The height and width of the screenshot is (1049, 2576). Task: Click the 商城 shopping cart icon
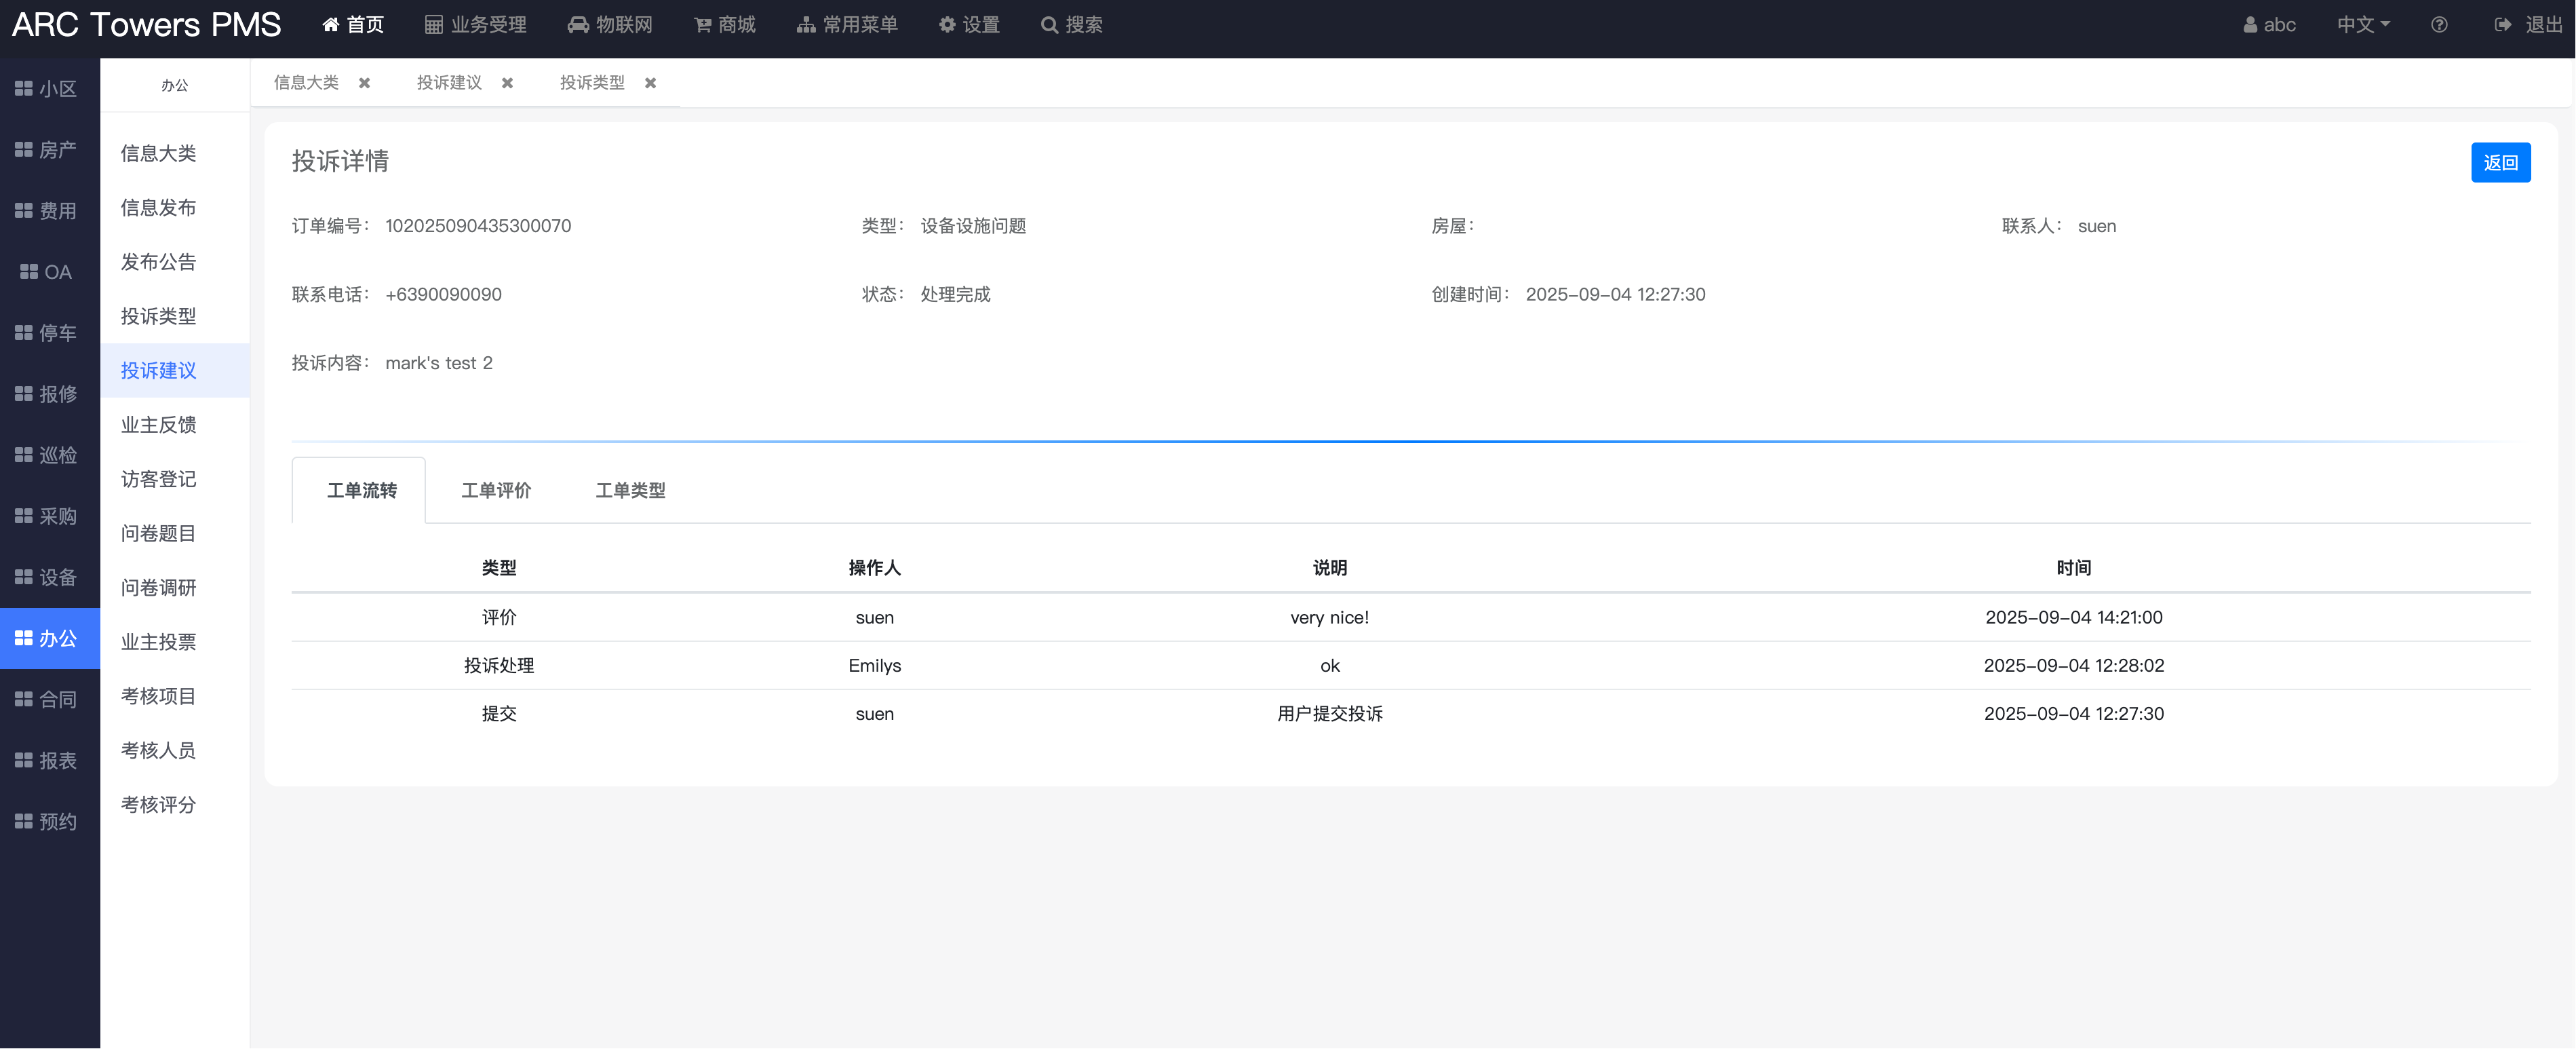click(703, 25)
